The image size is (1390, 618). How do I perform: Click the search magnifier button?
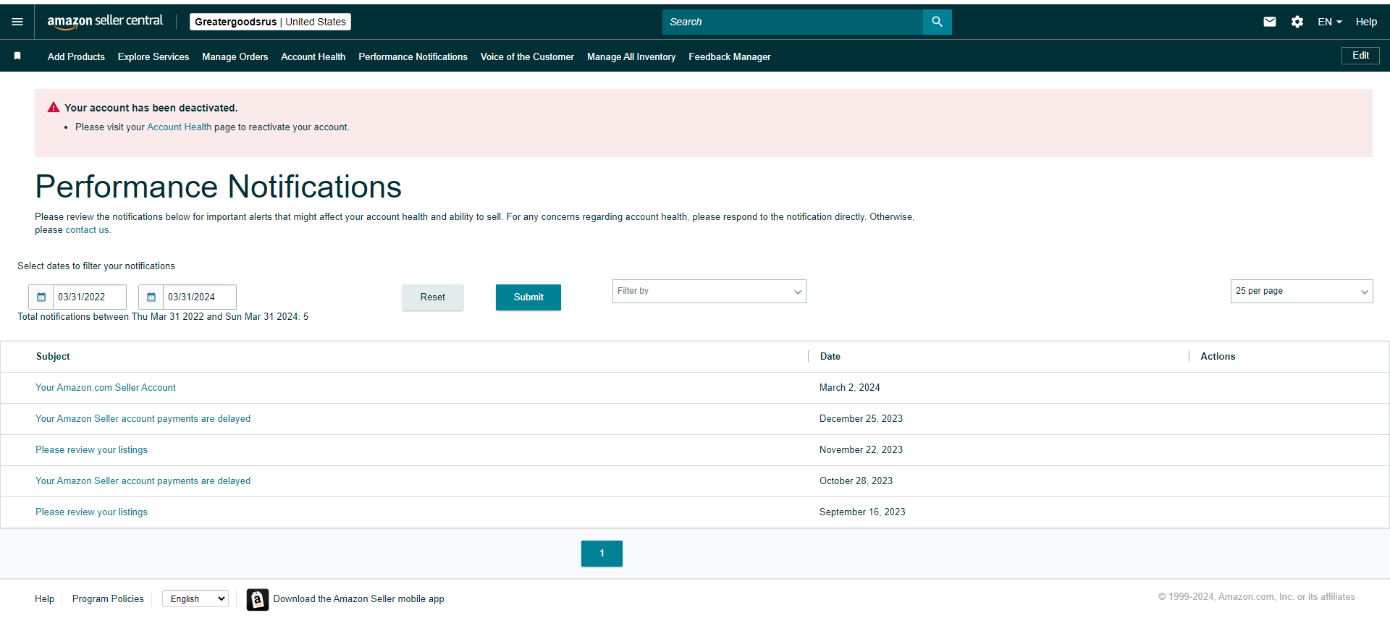pyautogui.click(x=937, y=22)
